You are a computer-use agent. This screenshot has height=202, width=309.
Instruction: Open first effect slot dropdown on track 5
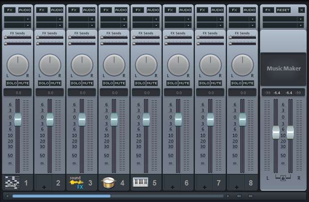[156, 19]
